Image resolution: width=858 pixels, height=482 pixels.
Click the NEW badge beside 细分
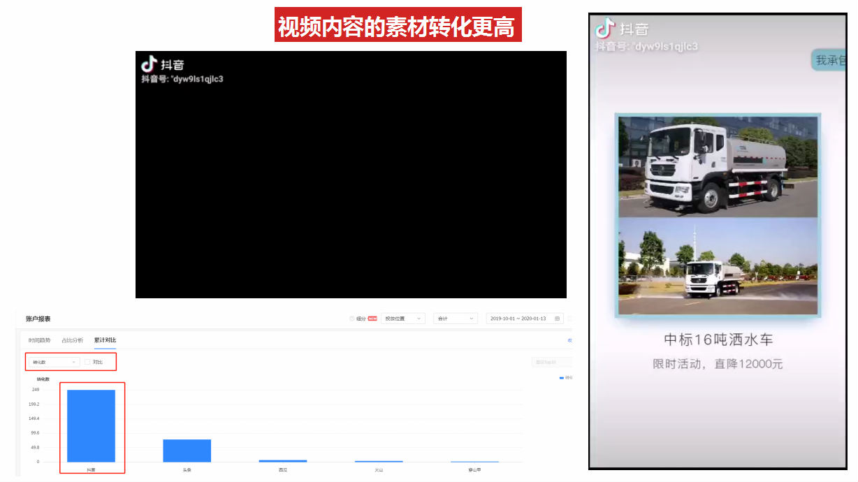pyautogui.click(x=372, y=319)
